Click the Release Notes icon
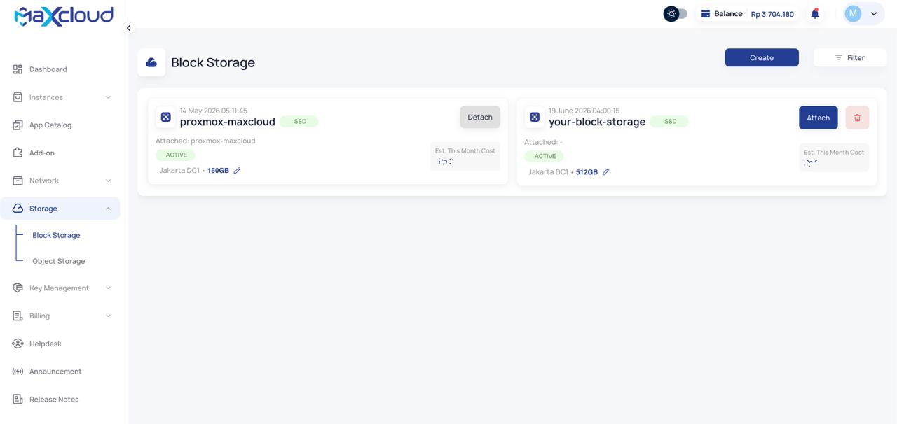This screenshot has width=897, height=424. coord(18,400)
